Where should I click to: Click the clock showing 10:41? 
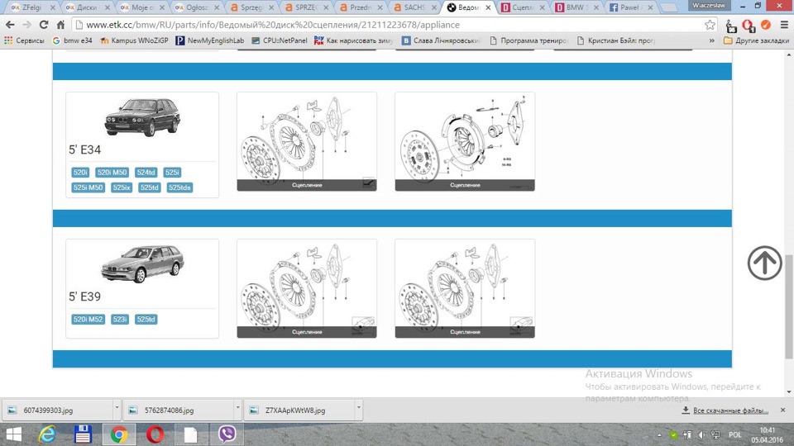click(768, 430)
